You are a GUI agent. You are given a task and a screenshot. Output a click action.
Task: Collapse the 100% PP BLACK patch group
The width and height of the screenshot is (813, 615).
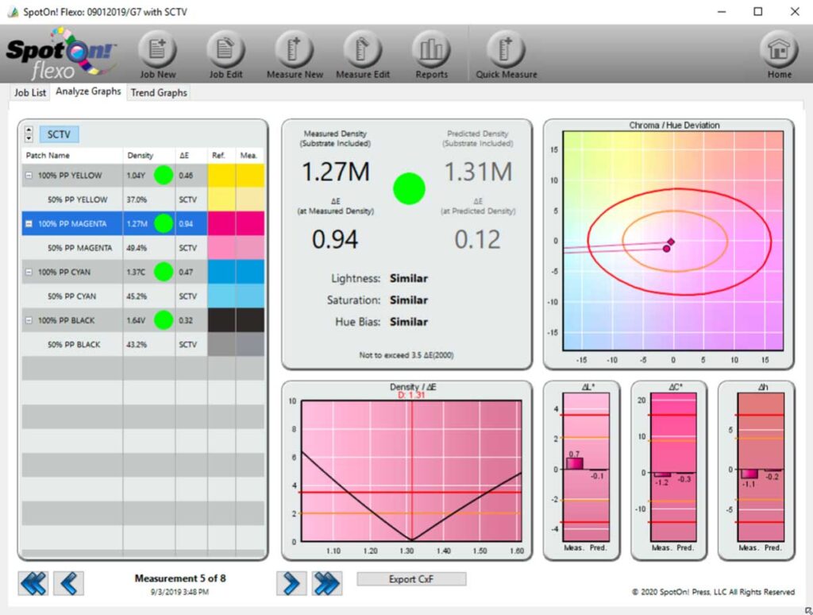29,320
